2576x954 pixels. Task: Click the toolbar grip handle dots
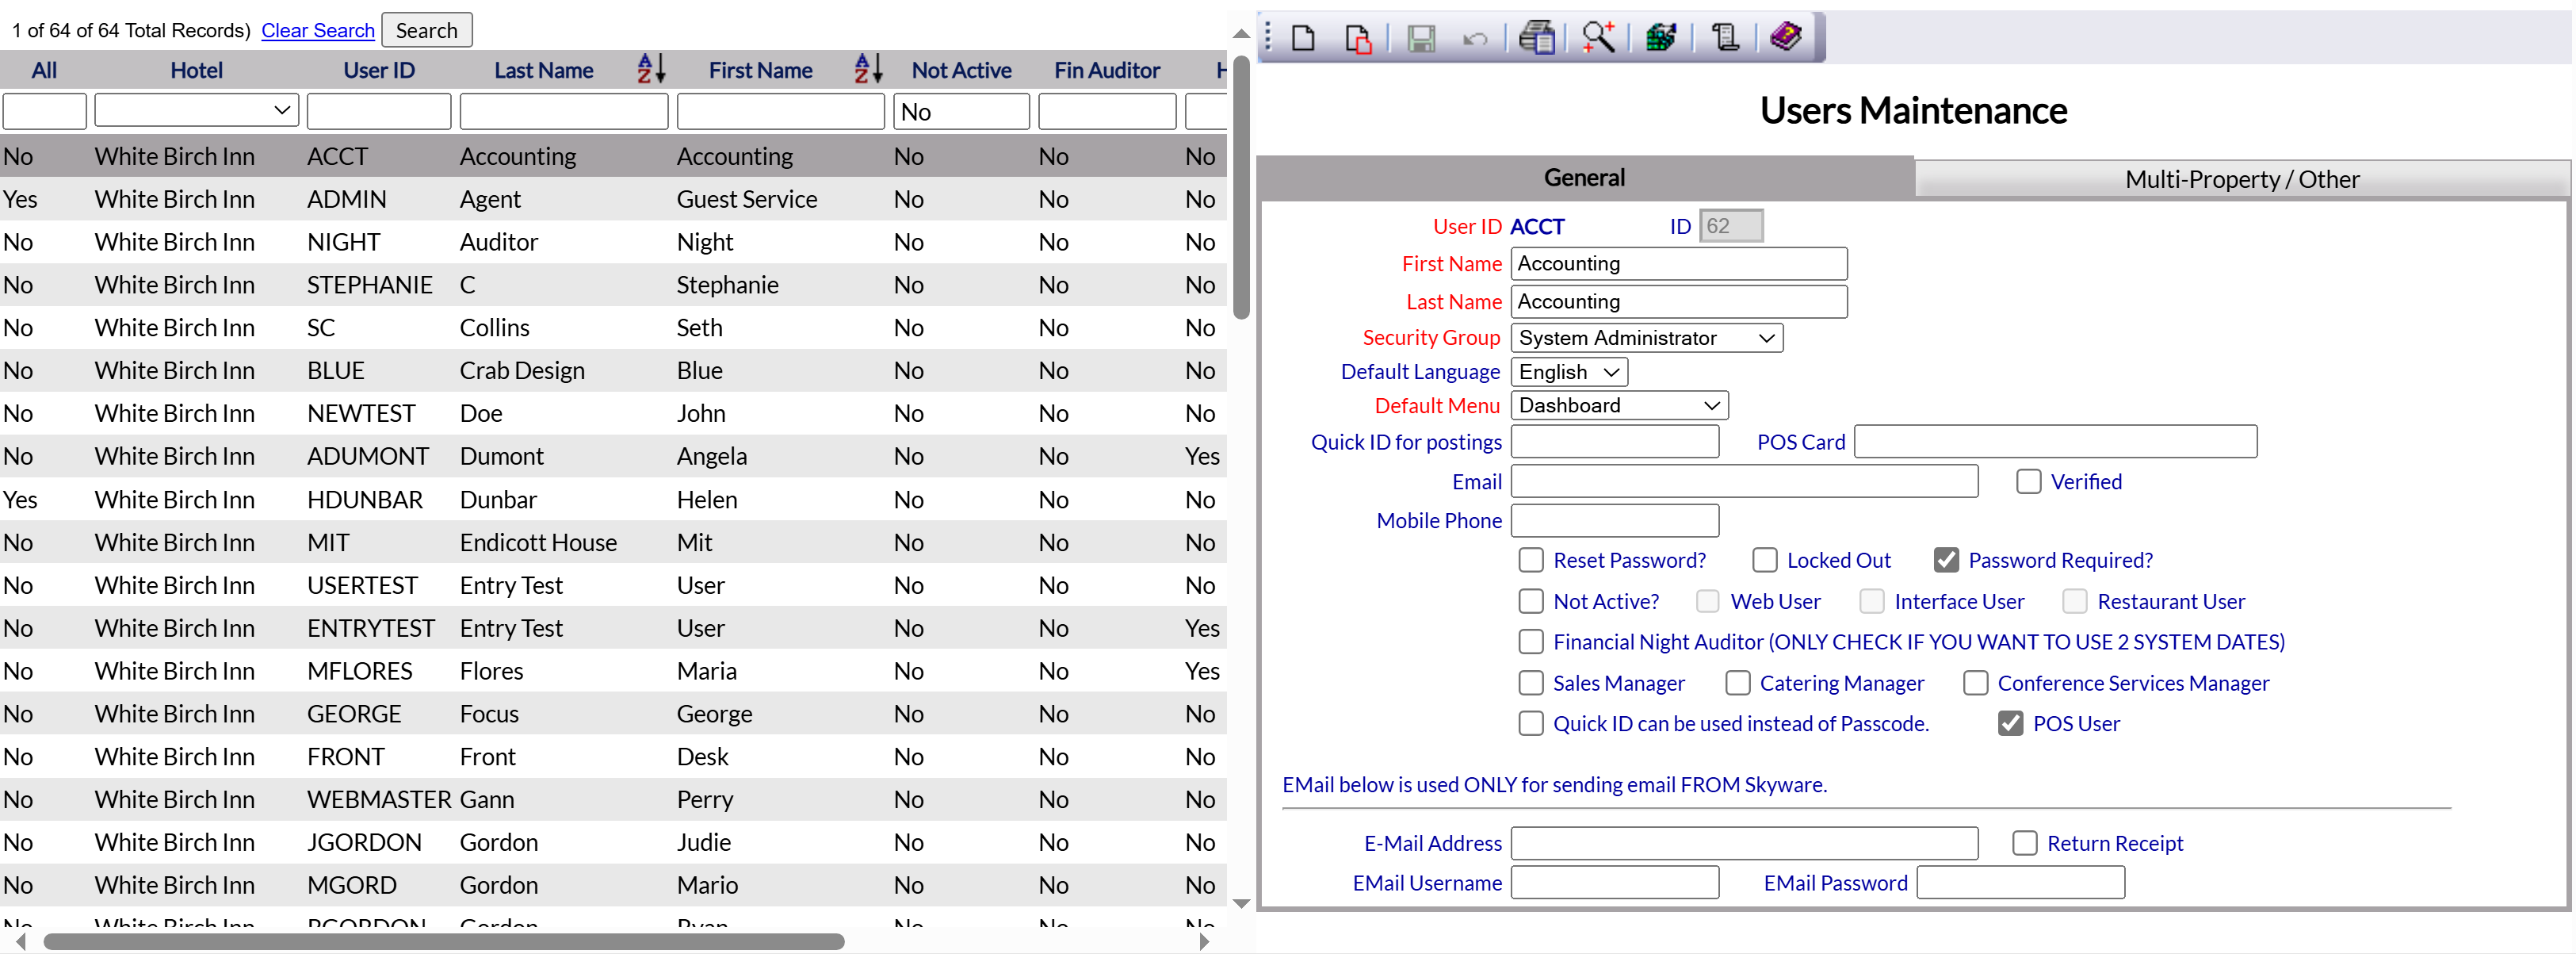click(x=1268, y=38)
